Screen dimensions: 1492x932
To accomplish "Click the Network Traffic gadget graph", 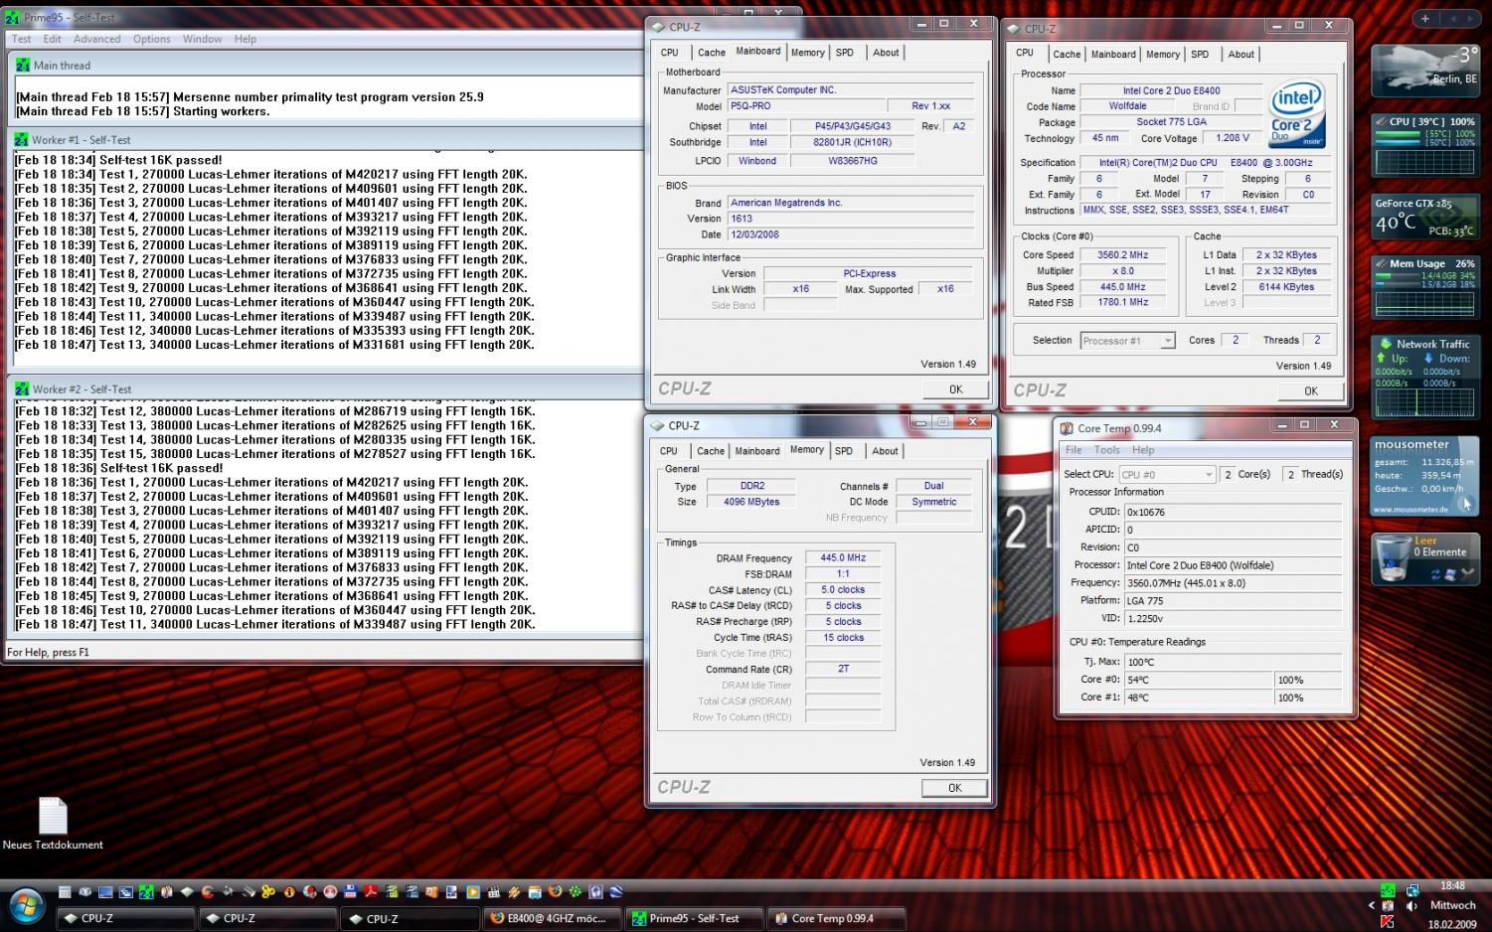I will coord(1424,402).
